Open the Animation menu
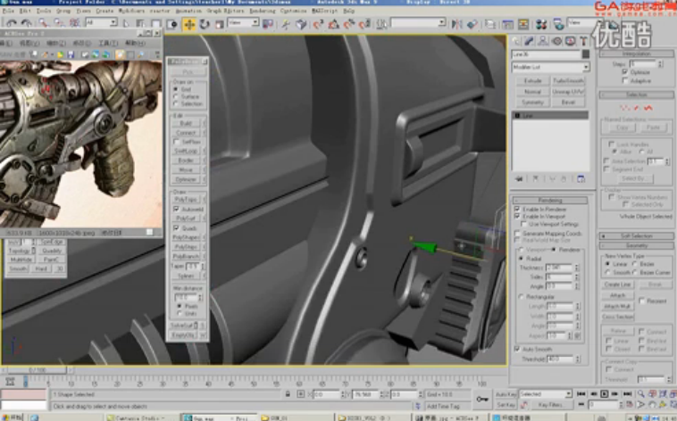This screenshot has width=677, height=421. pyautogui.click(x=188, y=11)
